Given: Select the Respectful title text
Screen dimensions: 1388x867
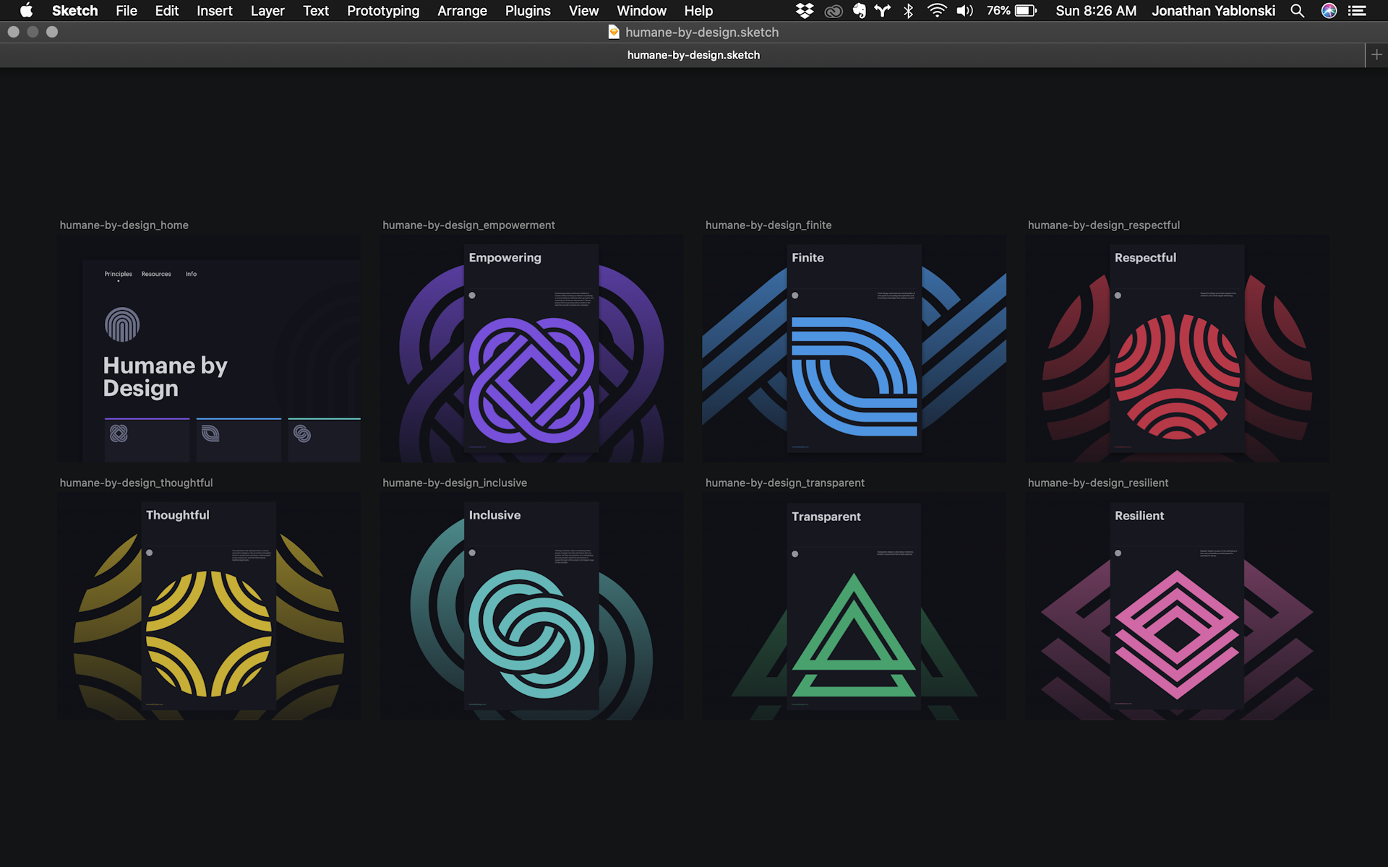Looking at the screenshot, I should 1145,258.
